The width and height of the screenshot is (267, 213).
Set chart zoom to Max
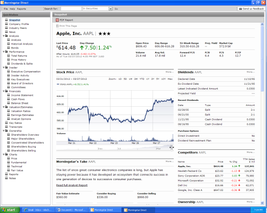coord(170,79)
